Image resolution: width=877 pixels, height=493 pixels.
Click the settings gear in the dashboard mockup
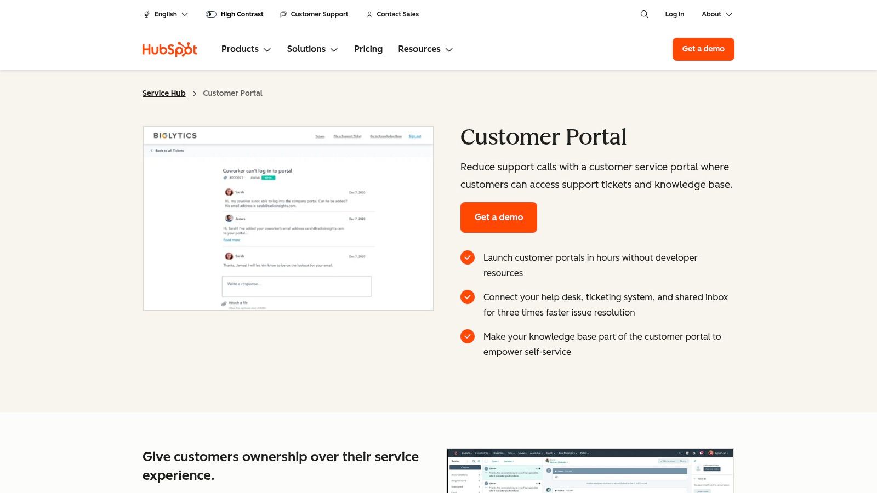coord(694,453)
